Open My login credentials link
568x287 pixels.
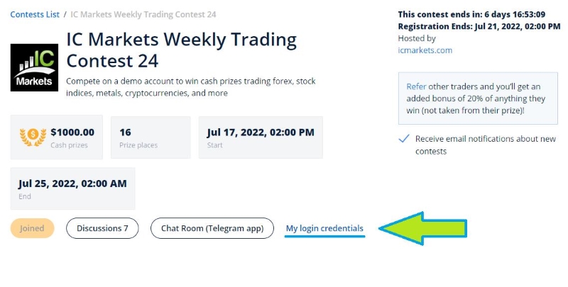click(x=324, y=228)
